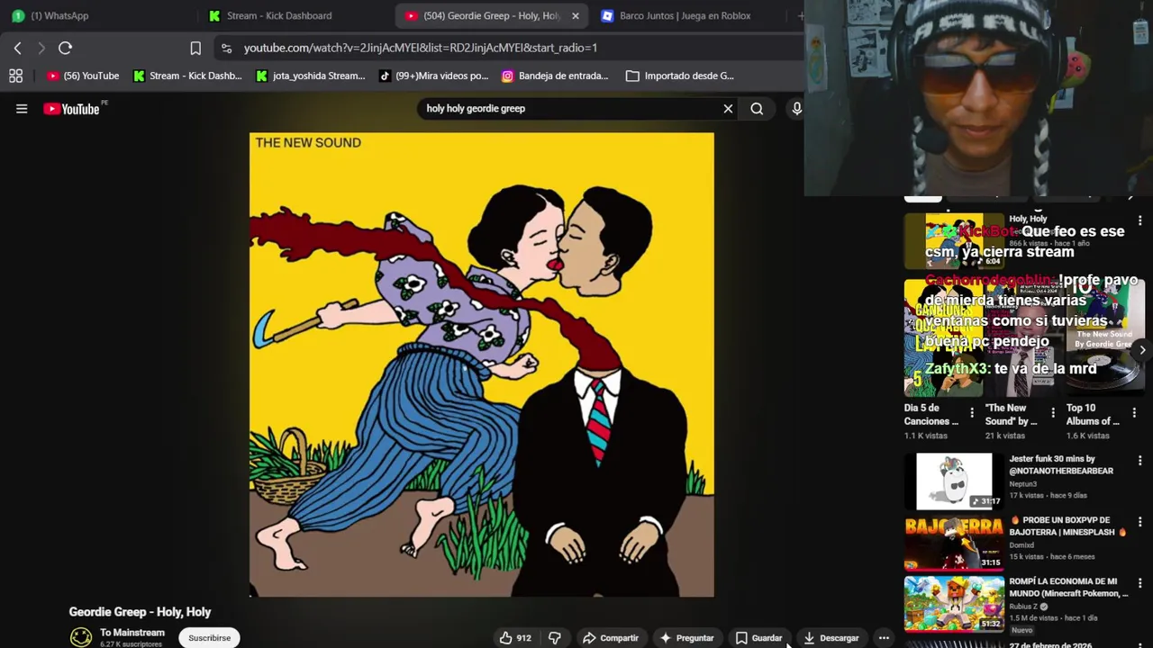Click The New Sound album art video
Screen dimensions: 1153x648
pyautogui.click(x=482, y=364)
